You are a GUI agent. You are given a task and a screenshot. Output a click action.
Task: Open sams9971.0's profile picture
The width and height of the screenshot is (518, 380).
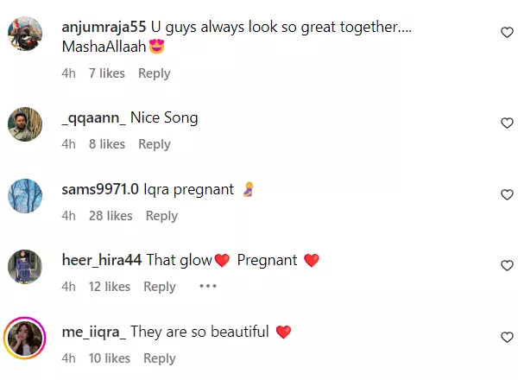click(x=25, y=195)
